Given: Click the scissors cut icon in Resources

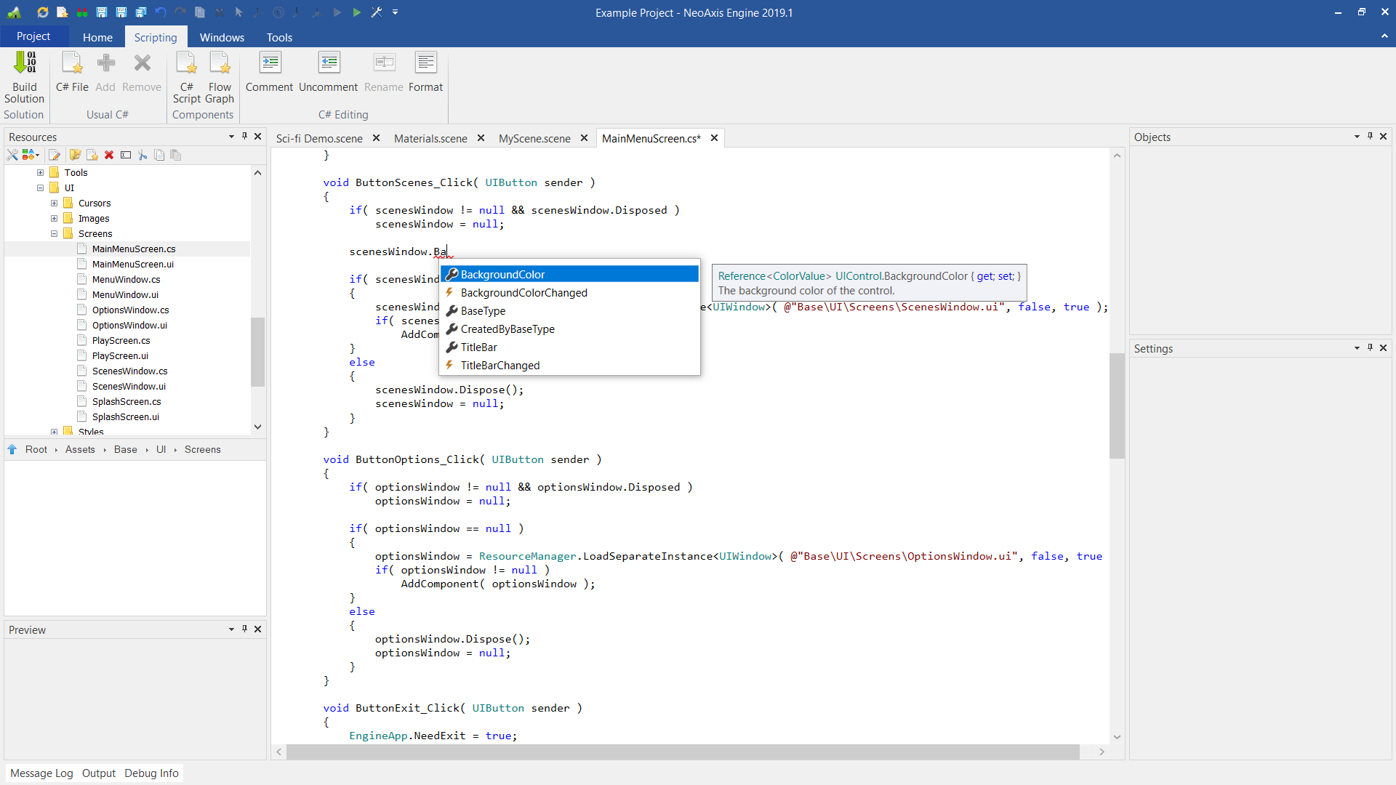Looking at the screenshot, I should [x=143, y=155].
